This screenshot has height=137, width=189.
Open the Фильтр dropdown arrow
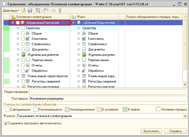185,116
